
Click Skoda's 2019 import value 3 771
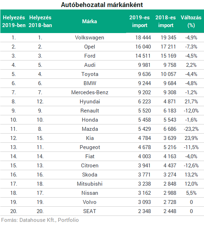[x=144, y=175]
